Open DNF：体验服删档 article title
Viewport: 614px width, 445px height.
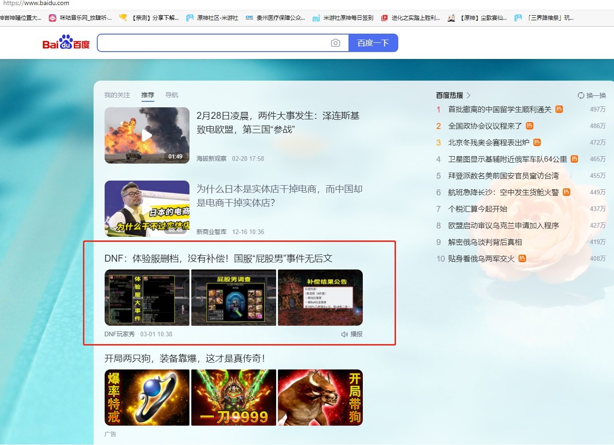[218, 258]
